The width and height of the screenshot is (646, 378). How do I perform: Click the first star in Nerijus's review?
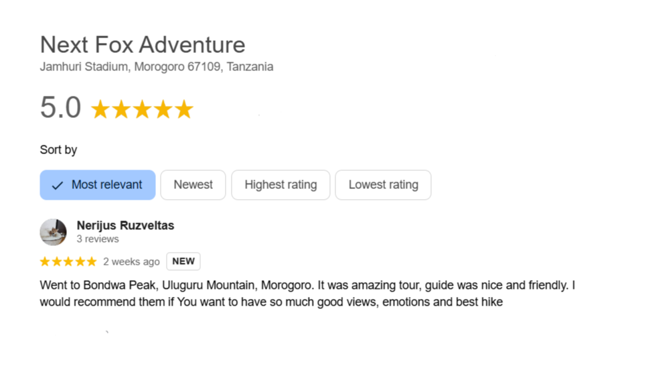(45, 261)
